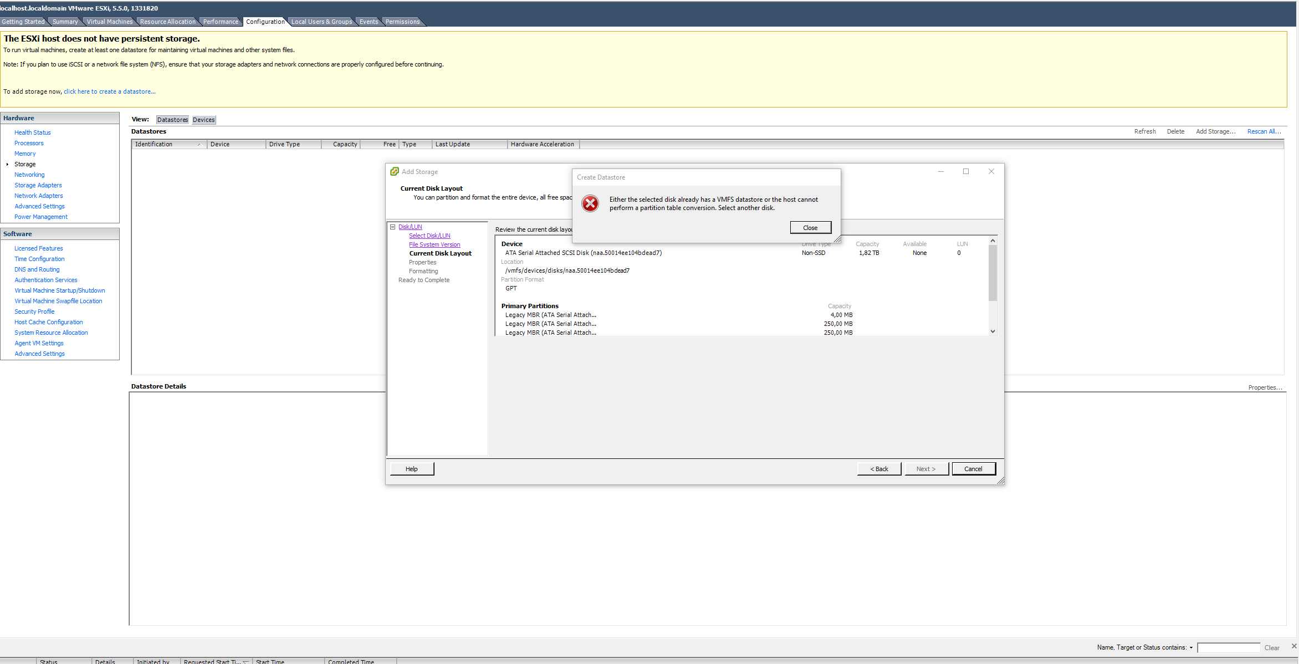
Task: Open the Disk/LUN wizard step
Action: pyautogui.click(x=410, y=227)
